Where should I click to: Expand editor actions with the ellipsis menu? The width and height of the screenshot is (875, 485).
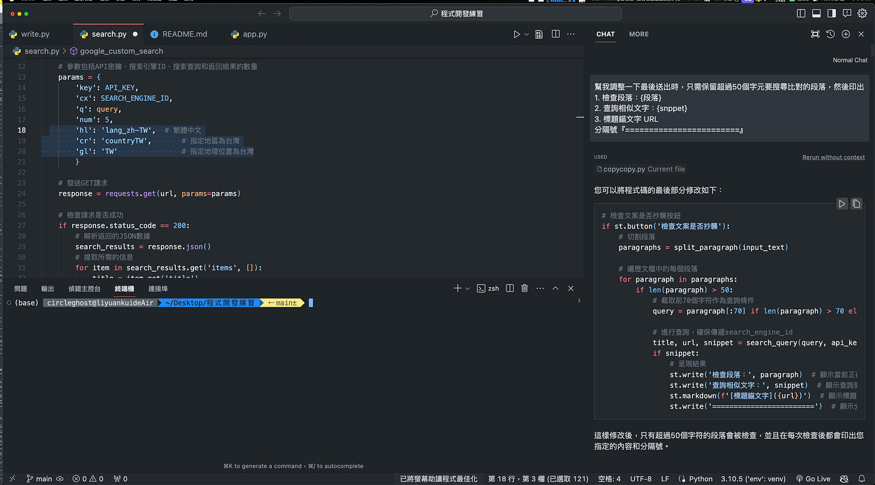pyautogui.click(x=570, y=34)
